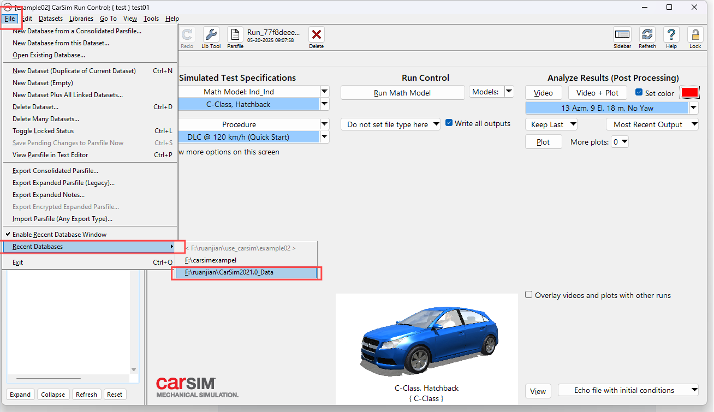
Task: Click the Video button
Action: pyautogui.click(x=543, y=93)
